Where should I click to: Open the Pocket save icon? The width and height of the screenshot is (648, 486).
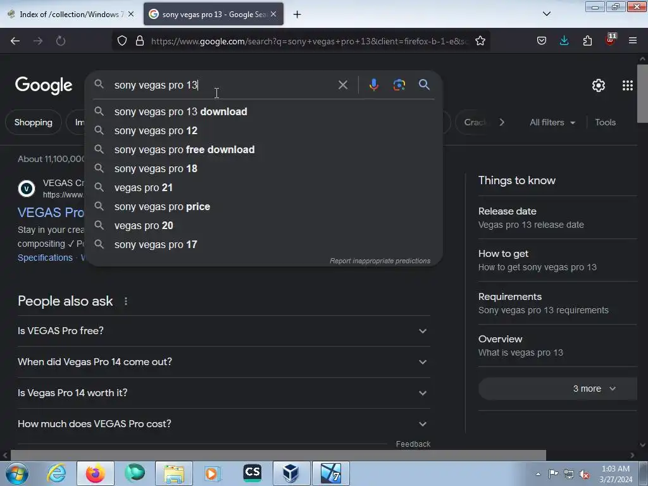[542, 41]
